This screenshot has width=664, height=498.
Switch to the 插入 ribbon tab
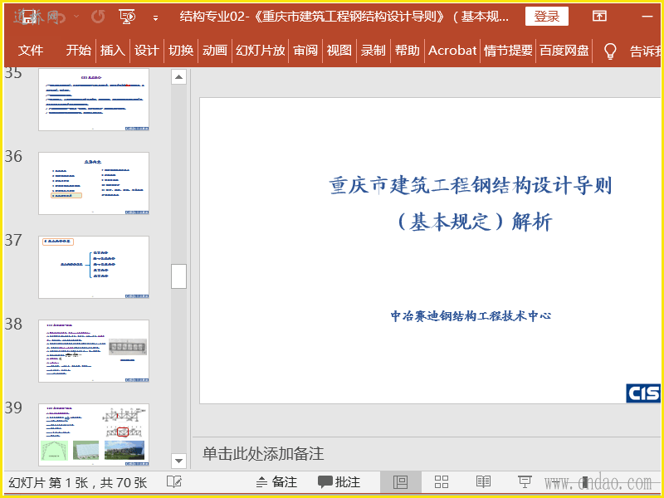click(x=112, y=51)
